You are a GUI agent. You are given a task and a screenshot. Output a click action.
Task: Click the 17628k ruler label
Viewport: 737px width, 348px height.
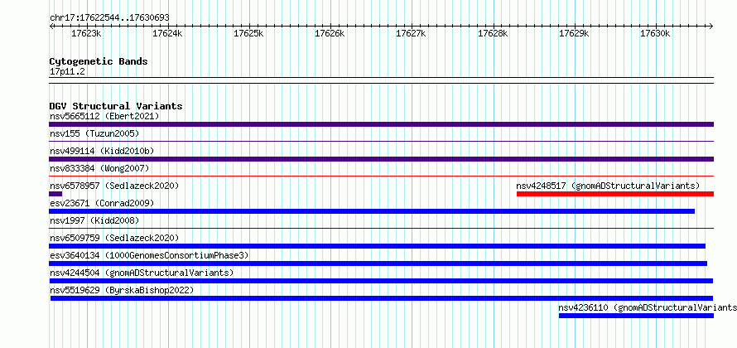pos(493,33)
